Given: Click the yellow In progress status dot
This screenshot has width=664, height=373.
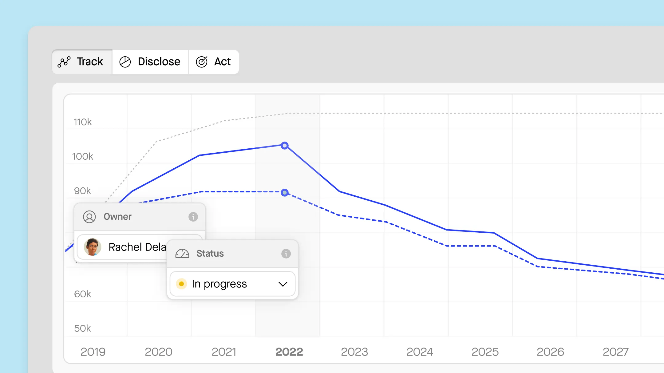Looking at the screenshot, I should tap(181, 284).
